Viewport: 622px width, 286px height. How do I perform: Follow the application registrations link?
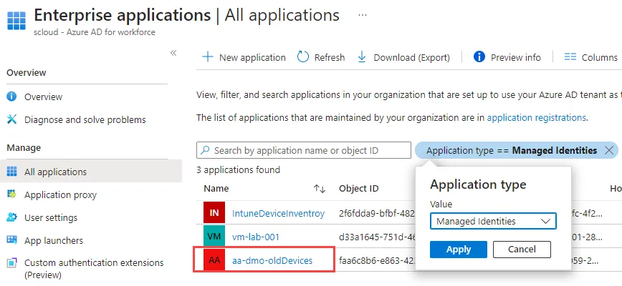[536, 117]
